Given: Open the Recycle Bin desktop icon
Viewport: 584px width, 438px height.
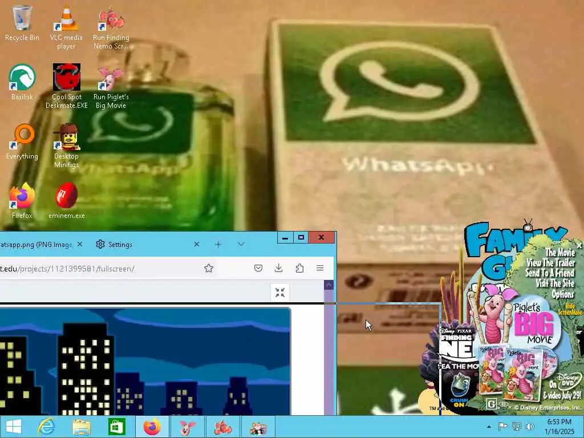Looking at the screenshot, I should coord(22,23).
